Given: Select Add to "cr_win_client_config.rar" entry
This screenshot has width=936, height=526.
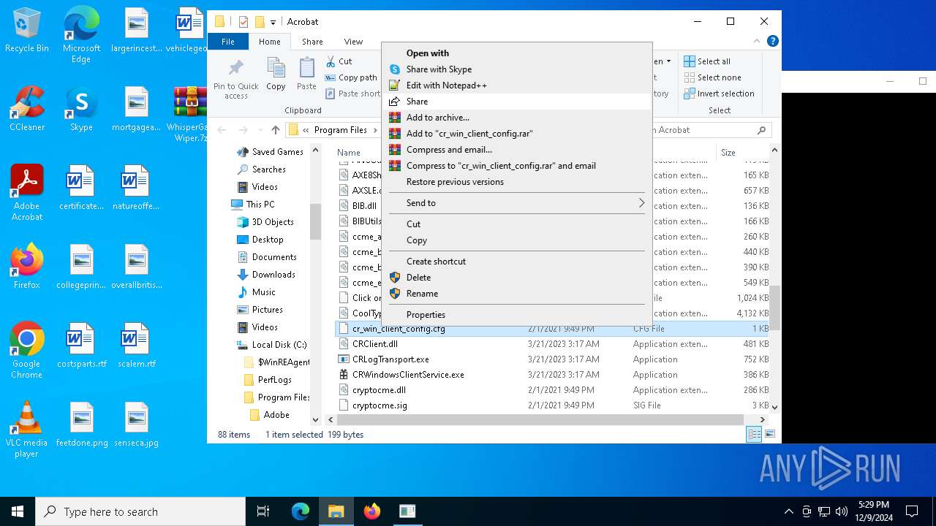Looking at the screenshot, I should click(x=516, y=134).
